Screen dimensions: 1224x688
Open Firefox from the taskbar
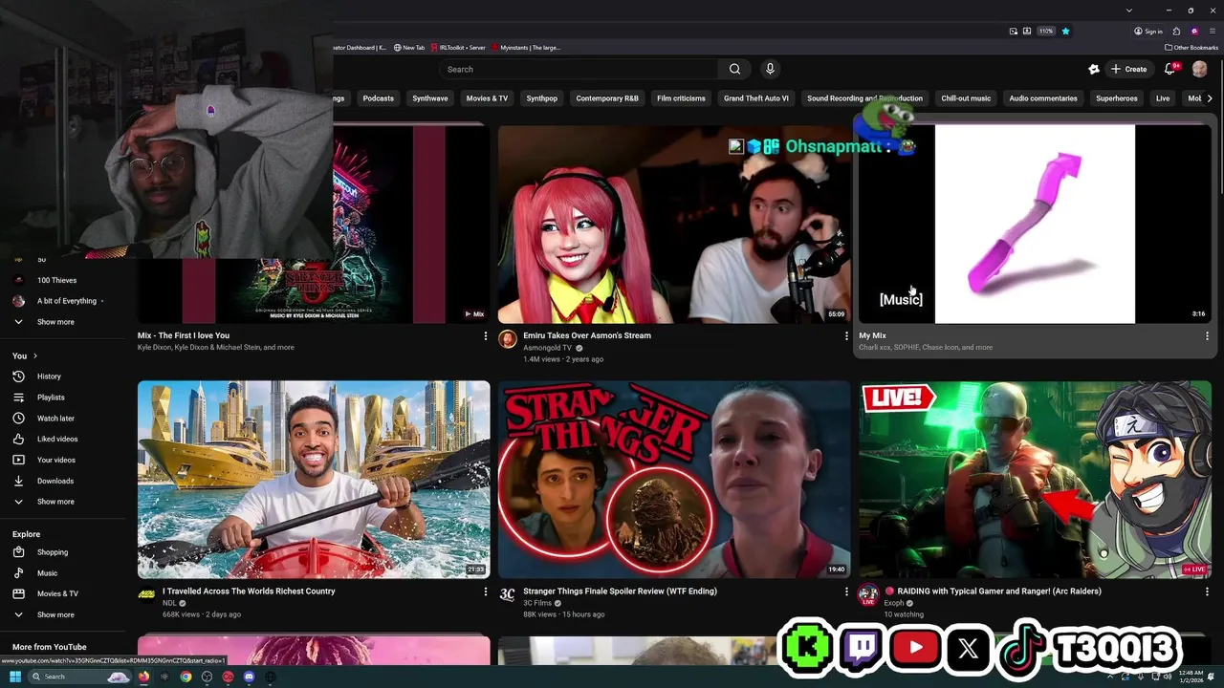click(143, 677)
